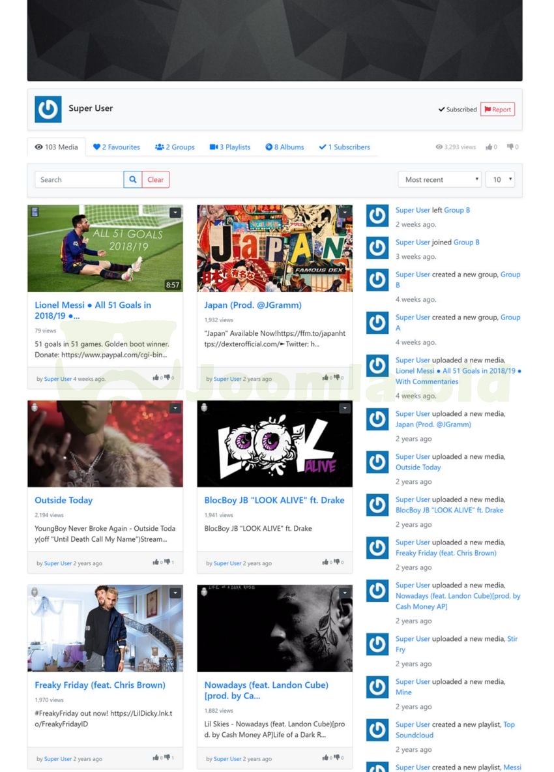Click thumbs down on Nowadays card

coord(337,758)
